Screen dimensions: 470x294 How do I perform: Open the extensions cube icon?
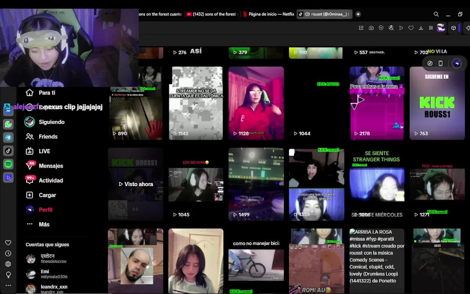coord(454,28)
